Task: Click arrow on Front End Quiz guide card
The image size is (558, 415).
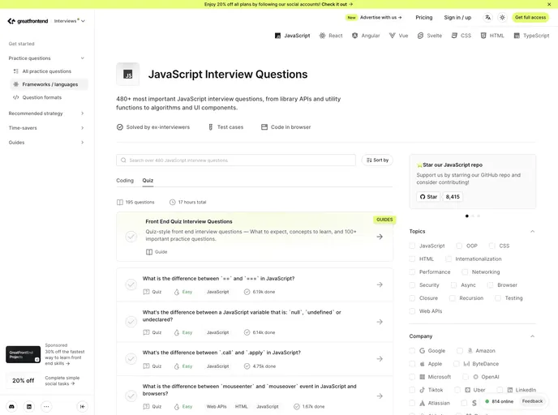Action: point(379,237)
